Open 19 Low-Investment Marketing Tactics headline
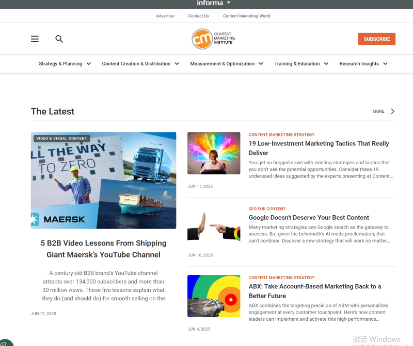Viewport: 413px width, 346px height. (319, 148)
